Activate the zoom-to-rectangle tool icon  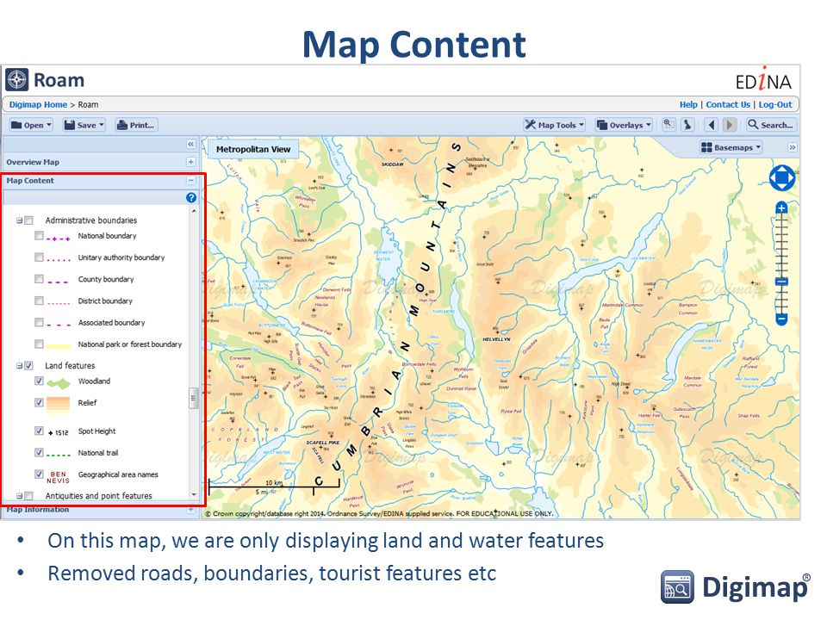pos(668,125)
